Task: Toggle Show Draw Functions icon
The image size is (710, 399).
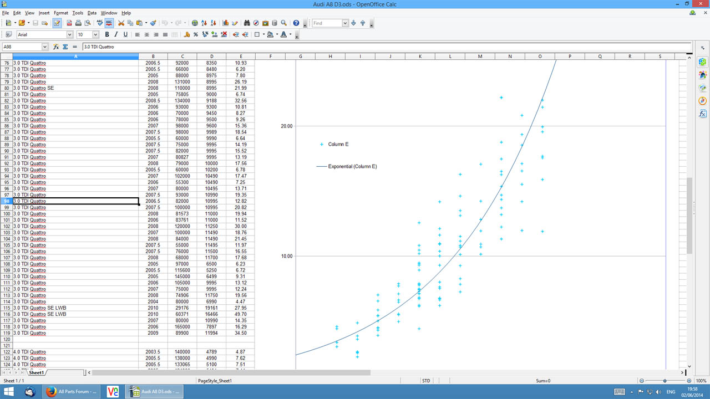Action: [x=235, y=23]
